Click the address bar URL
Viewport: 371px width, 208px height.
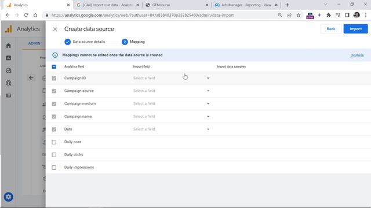point(143,15)
